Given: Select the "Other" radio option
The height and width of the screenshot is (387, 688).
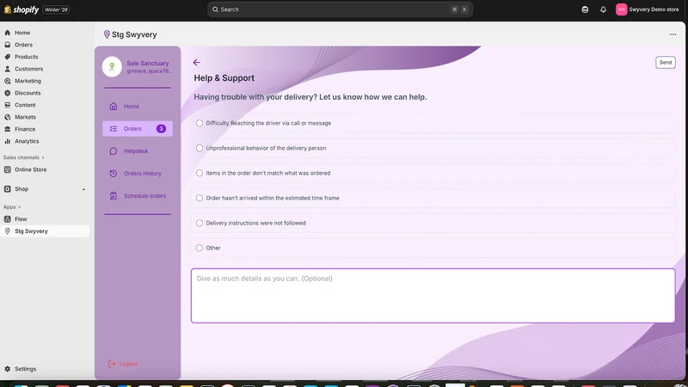Looking at the screenshot, I should coord(200,249).
